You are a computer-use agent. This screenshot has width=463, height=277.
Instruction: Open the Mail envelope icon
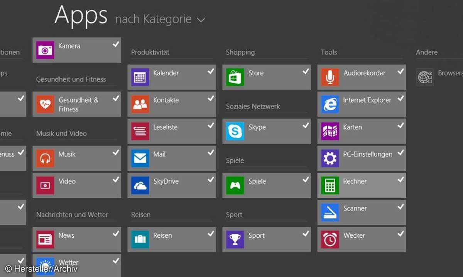coord(140,159)
